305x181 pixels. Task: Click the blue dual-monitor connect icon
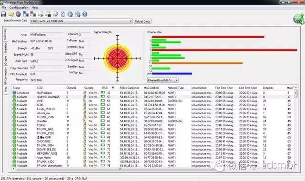click(x=26, y=14)
